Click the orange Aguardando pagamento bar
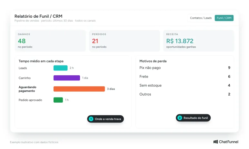Image resolution: width=249 pixels, height=149 pixels. pos(79,89)
